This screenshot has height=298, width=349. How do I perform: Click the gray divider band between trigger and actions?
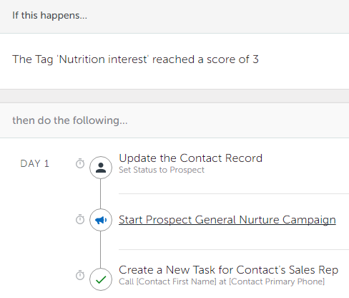[x=174, y=96]
